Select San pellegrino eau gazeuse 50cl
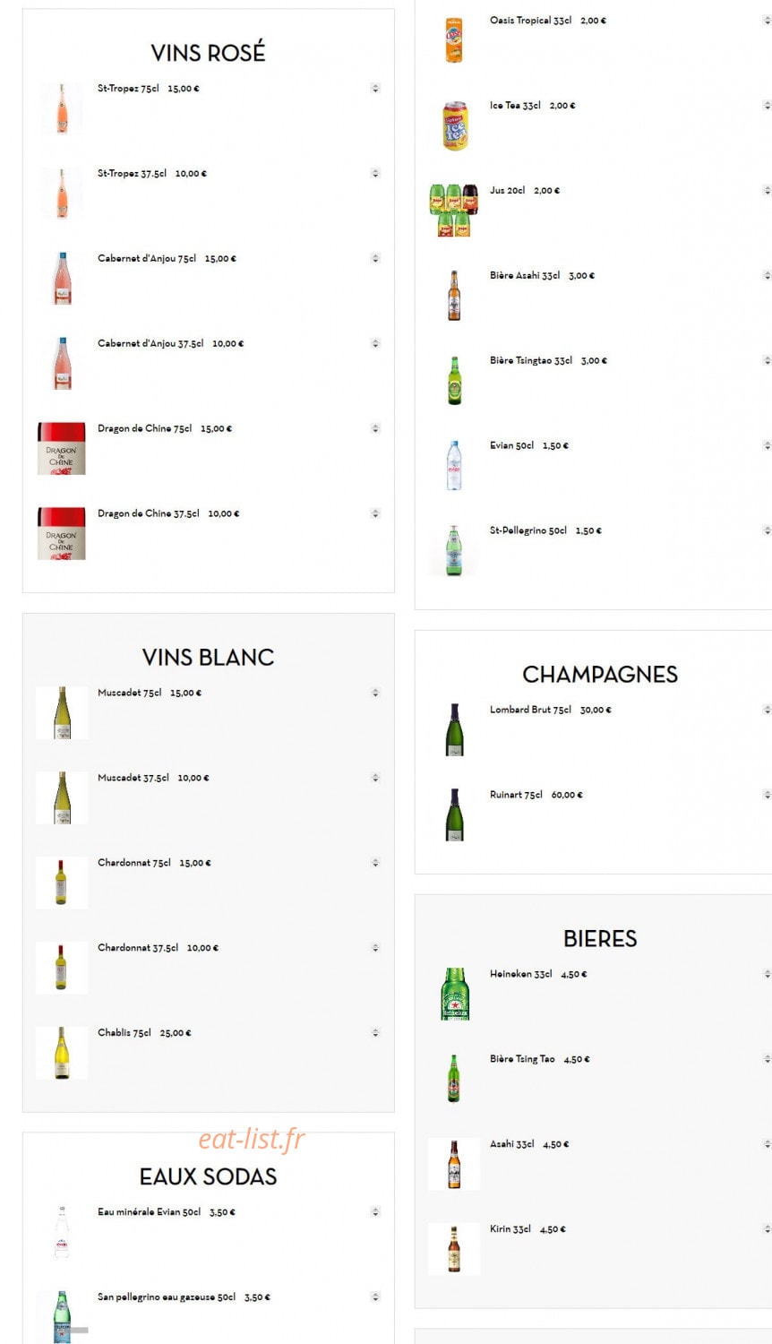The image size is (772, 1344). (x=184, y=1297)
